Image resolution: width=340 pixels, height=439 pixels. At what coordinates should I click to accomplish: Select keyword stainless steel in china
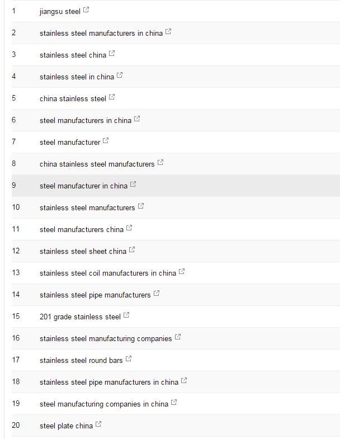coord(77,77)
